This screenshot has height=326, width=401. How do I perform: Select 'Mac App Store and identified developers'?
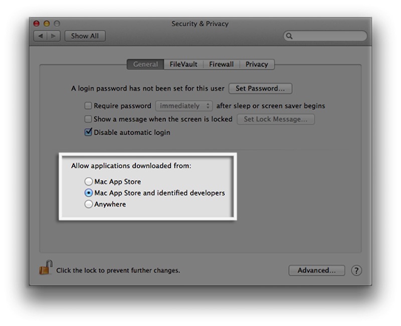(x=88, y=193)
